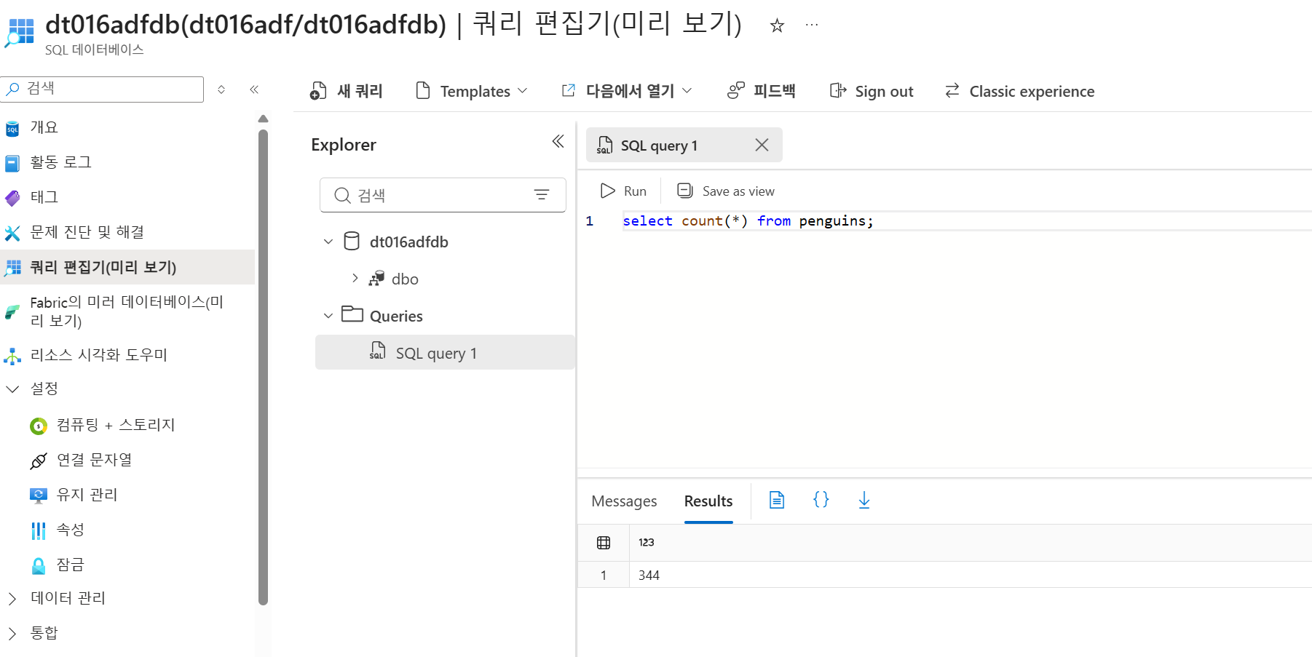Collapse the Queries folder
The width and height of the screenshot is (1312, 657).
328,316
